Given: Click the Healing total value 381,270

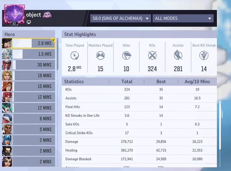Looking at the screenshot, I should click(127, 150).
